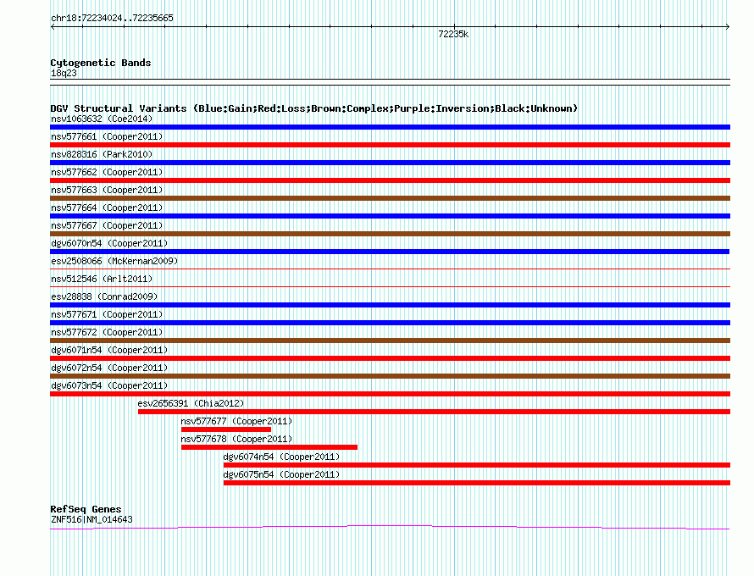
Task: Open the nsv512546 (Arlt2011) label
Action: pos(102,279)
